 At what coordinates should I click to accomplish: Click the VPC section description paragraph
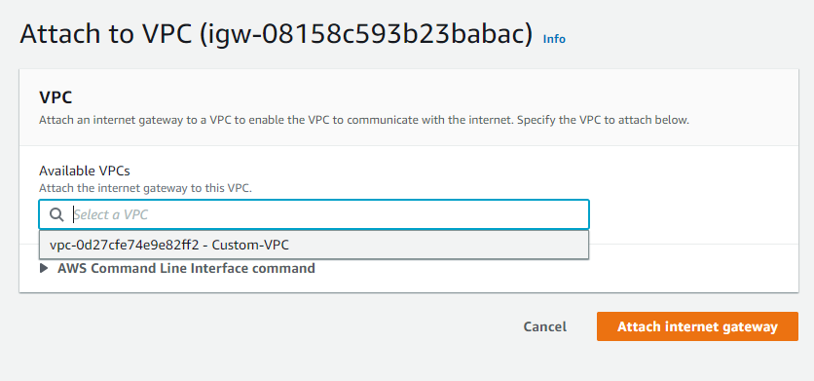point(364,120)
